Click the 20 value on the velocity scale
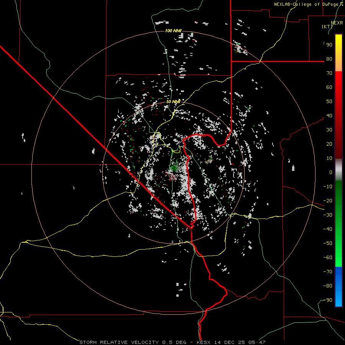The height and width of the screenshot is (345, 345). pos(329,144)
